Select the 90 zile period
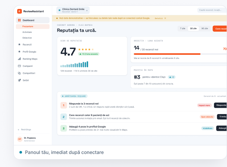Viewport: 227px width, 167px height. click(x=205, y=28)
